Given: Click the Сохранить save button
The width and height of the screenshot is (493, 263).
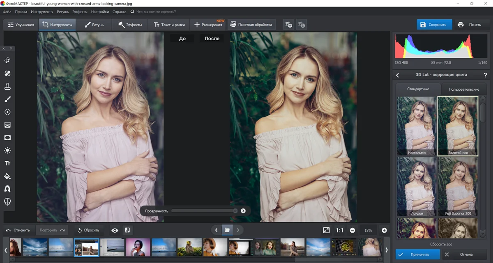Looking at the screenshot, I should coord(434,25).
